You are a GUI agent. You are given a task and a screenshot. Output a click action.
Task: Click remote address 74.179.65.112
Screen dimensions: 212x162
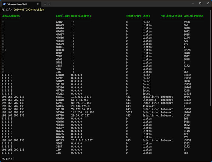tap(81, 109)
